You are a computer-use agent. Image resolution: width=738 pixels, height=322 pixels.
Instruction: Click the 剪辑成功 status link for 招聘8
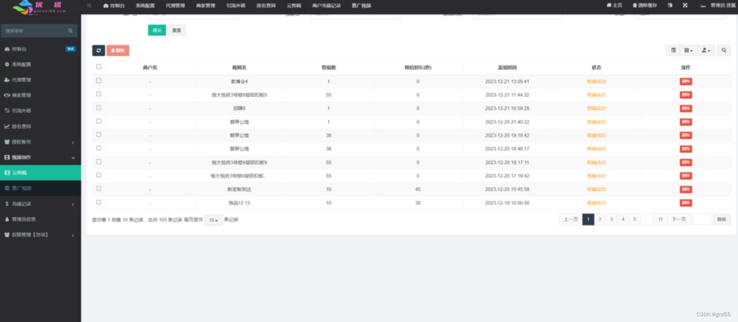(596, 108)
